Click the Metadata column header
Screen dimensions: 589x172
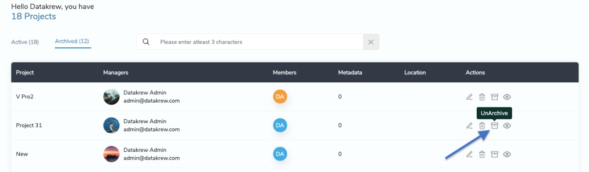pos(350,73)
